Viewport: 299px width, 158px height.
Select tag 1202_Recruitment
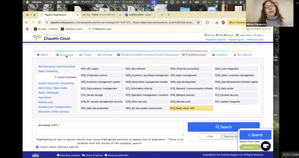(x=146, y=69)
